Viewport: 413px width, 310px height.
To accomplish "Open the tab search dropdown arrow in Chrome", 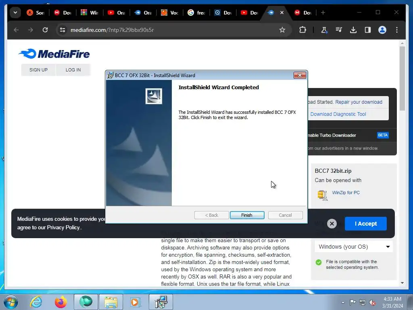I will tap(15, 13).
